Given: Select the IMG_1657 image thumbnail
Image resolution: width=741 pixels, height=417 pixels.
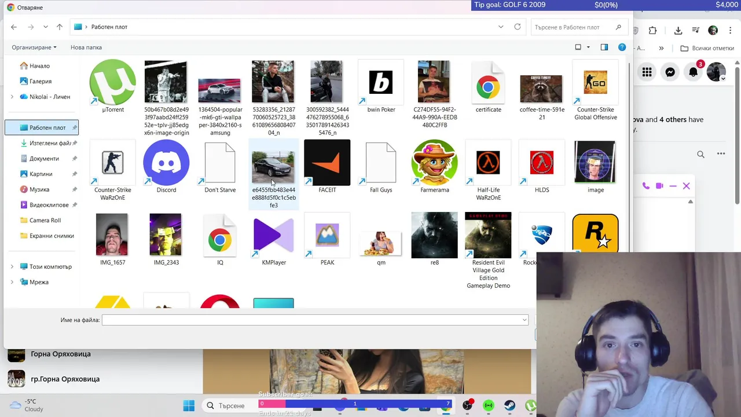Looking at the screenshot, I should [x=112, y=235].
